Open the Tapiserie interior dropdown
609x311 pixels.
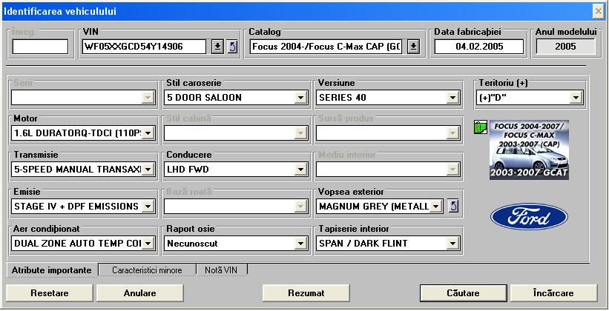point(452,243)
